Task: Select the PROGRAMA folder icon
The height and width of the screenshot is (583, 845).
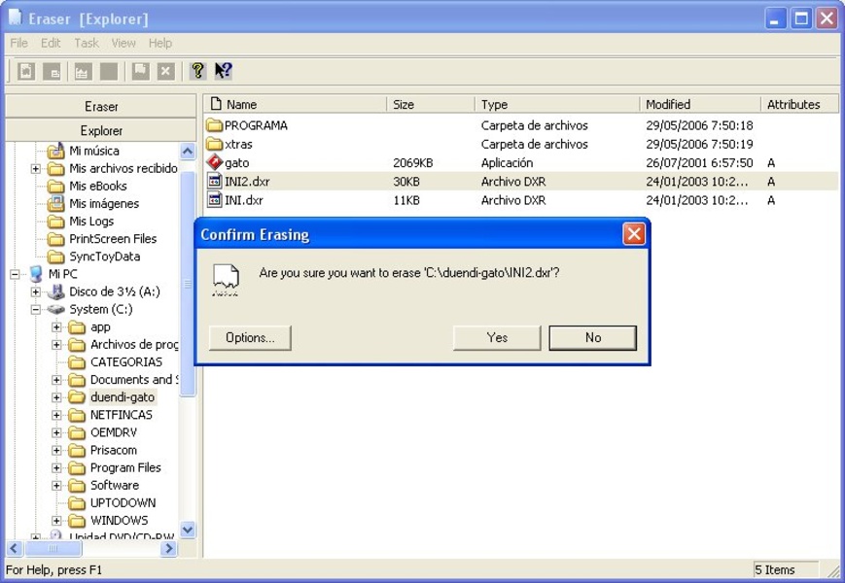Action: (x=215, y=125)
